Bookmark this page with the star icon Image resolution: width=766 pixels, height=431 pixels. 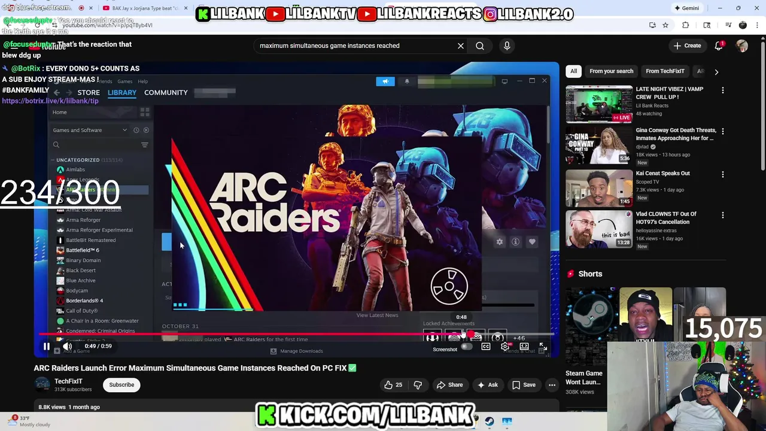pyautogui.click(x=665, y=25)
